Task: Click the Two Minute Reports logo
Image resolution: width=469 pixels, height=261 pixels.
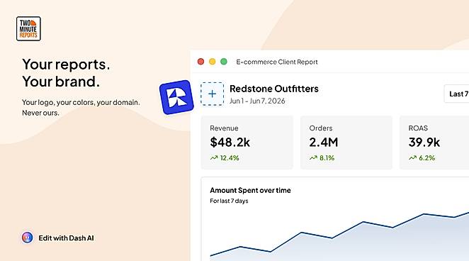Action: [x=28, y=29]
